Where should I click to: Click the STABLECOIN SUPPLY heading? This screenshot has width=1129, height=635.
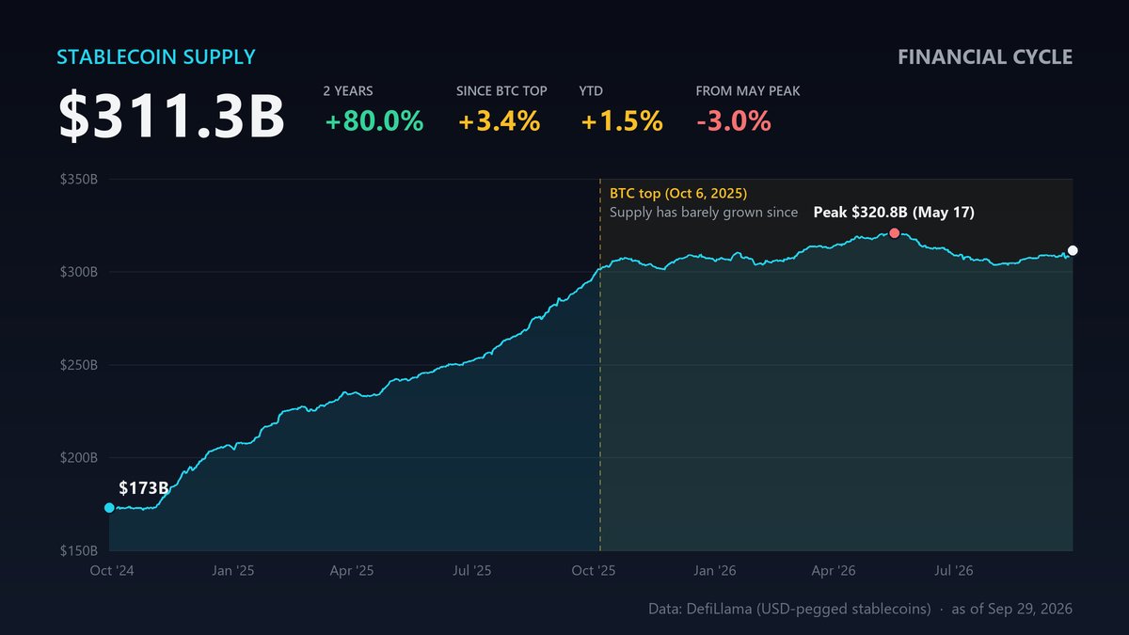click(156, 56)
